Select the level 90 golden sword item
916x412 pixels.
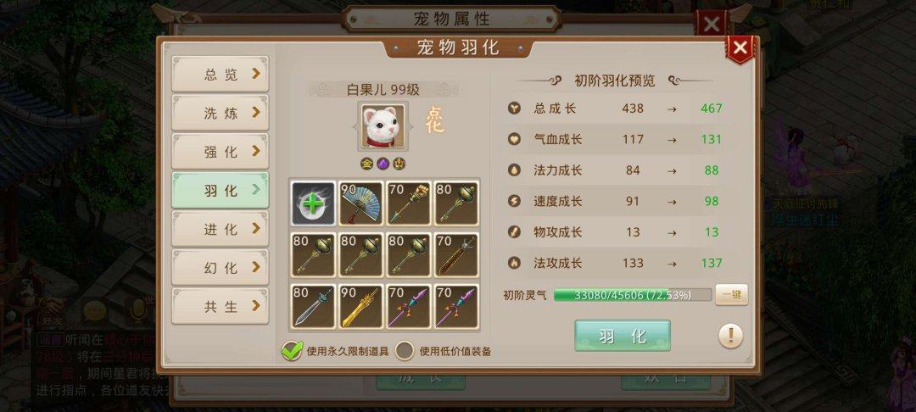[x=361, y=306]
